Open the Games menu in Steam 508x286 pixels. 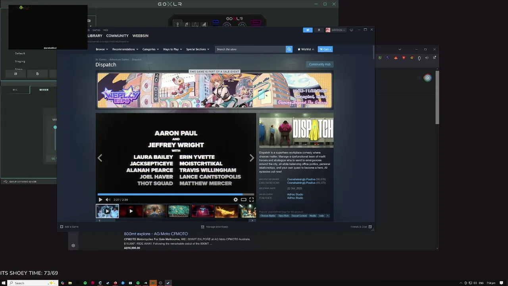(96, 30)
